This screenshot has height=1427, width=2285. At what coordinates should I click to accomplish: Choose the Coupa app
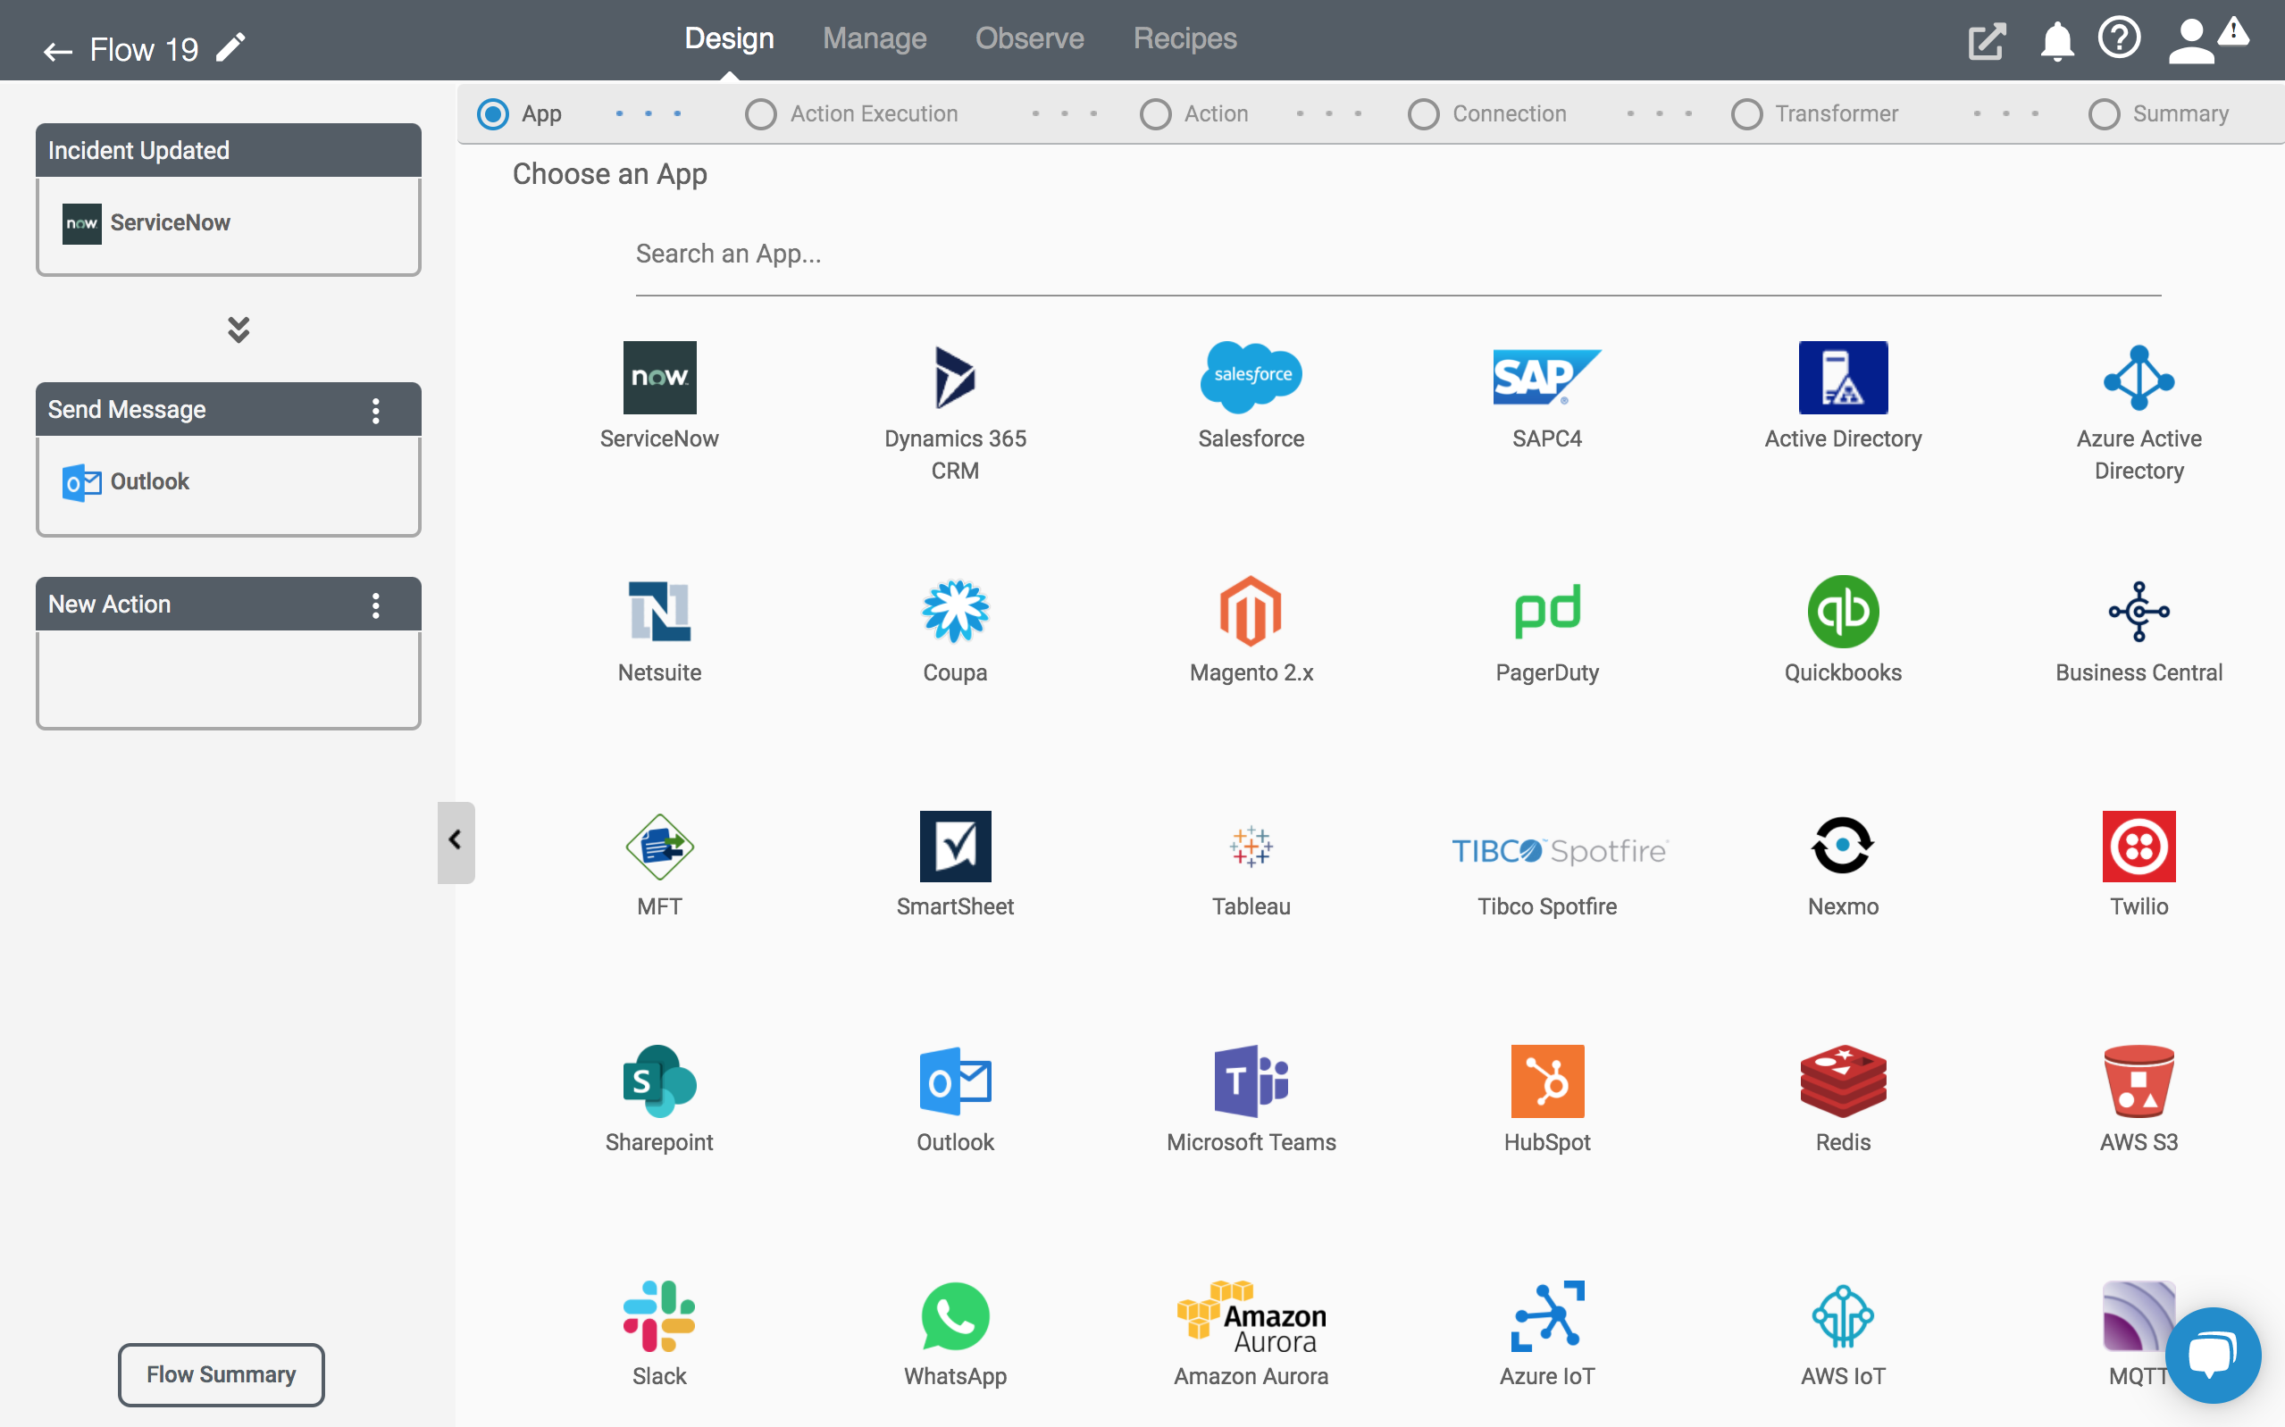point(954,612)
